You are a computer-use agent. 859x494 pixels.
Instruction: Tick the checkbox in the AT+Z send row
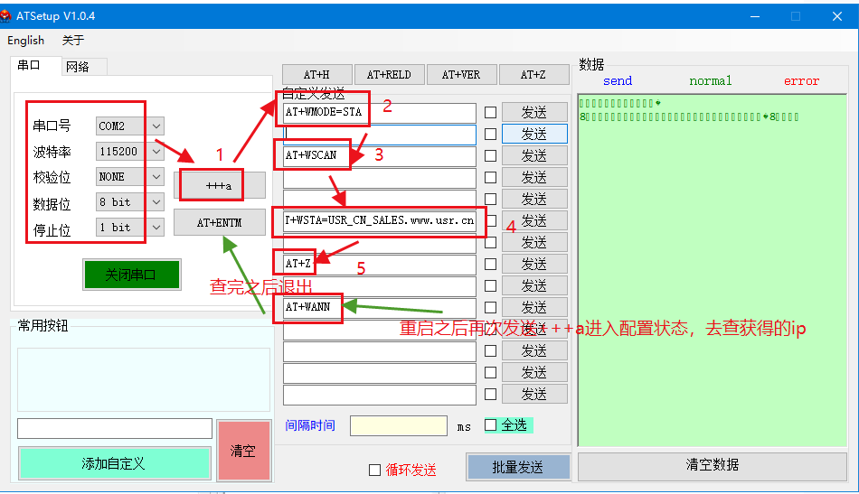[491, 265]
